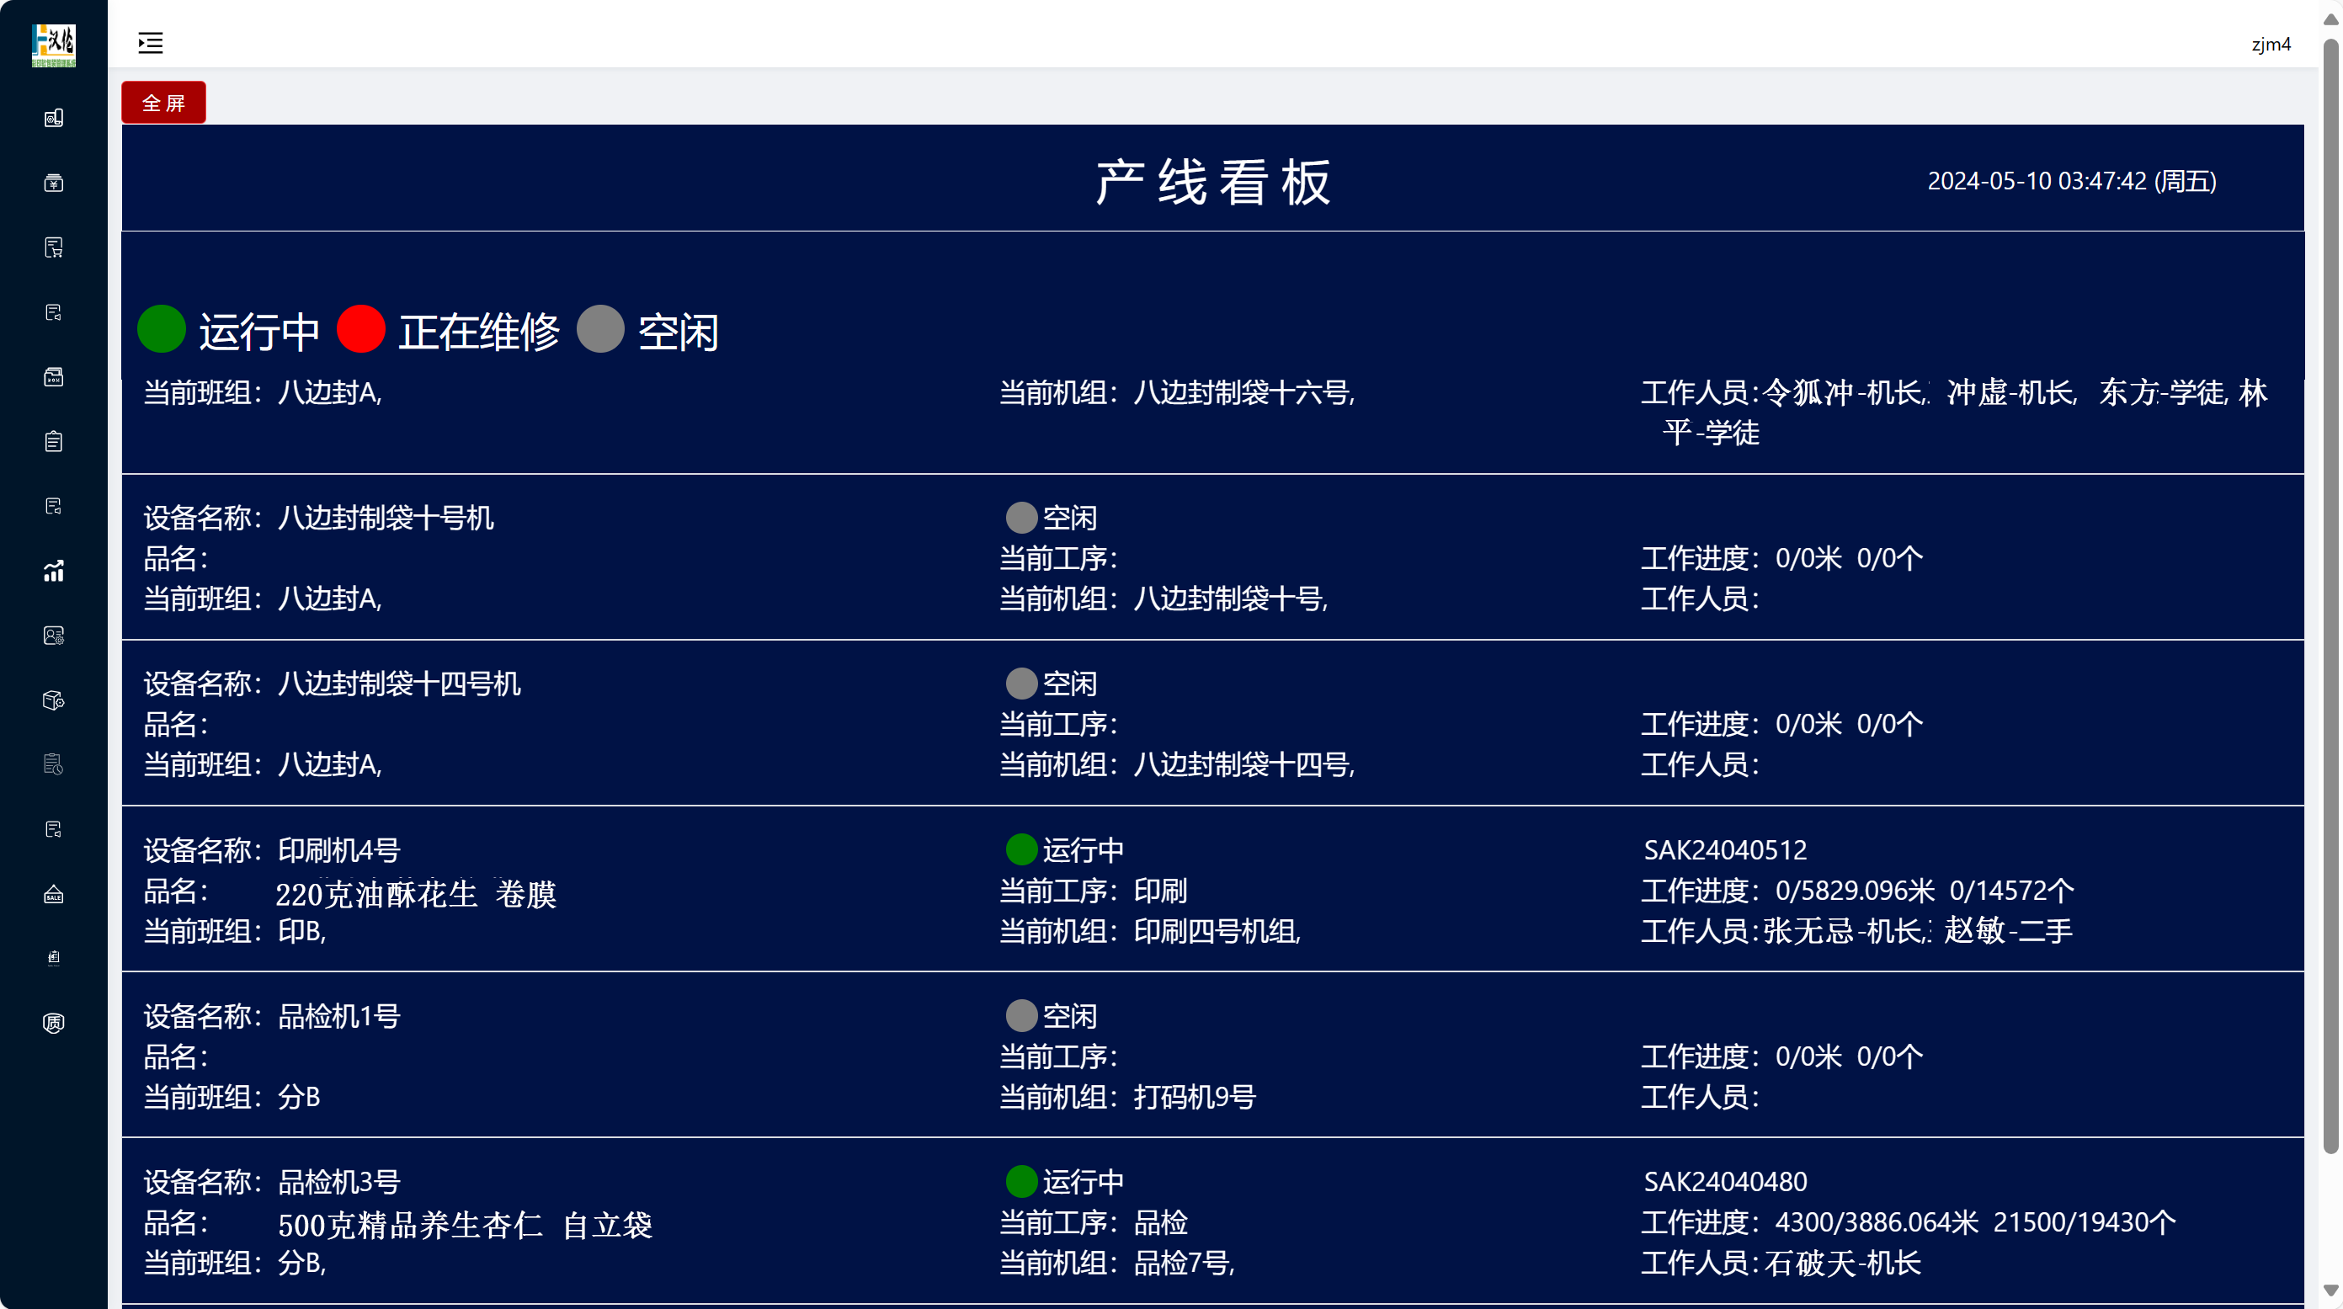Open the shopping cart order sidebar icon

[x=54, y=247]
